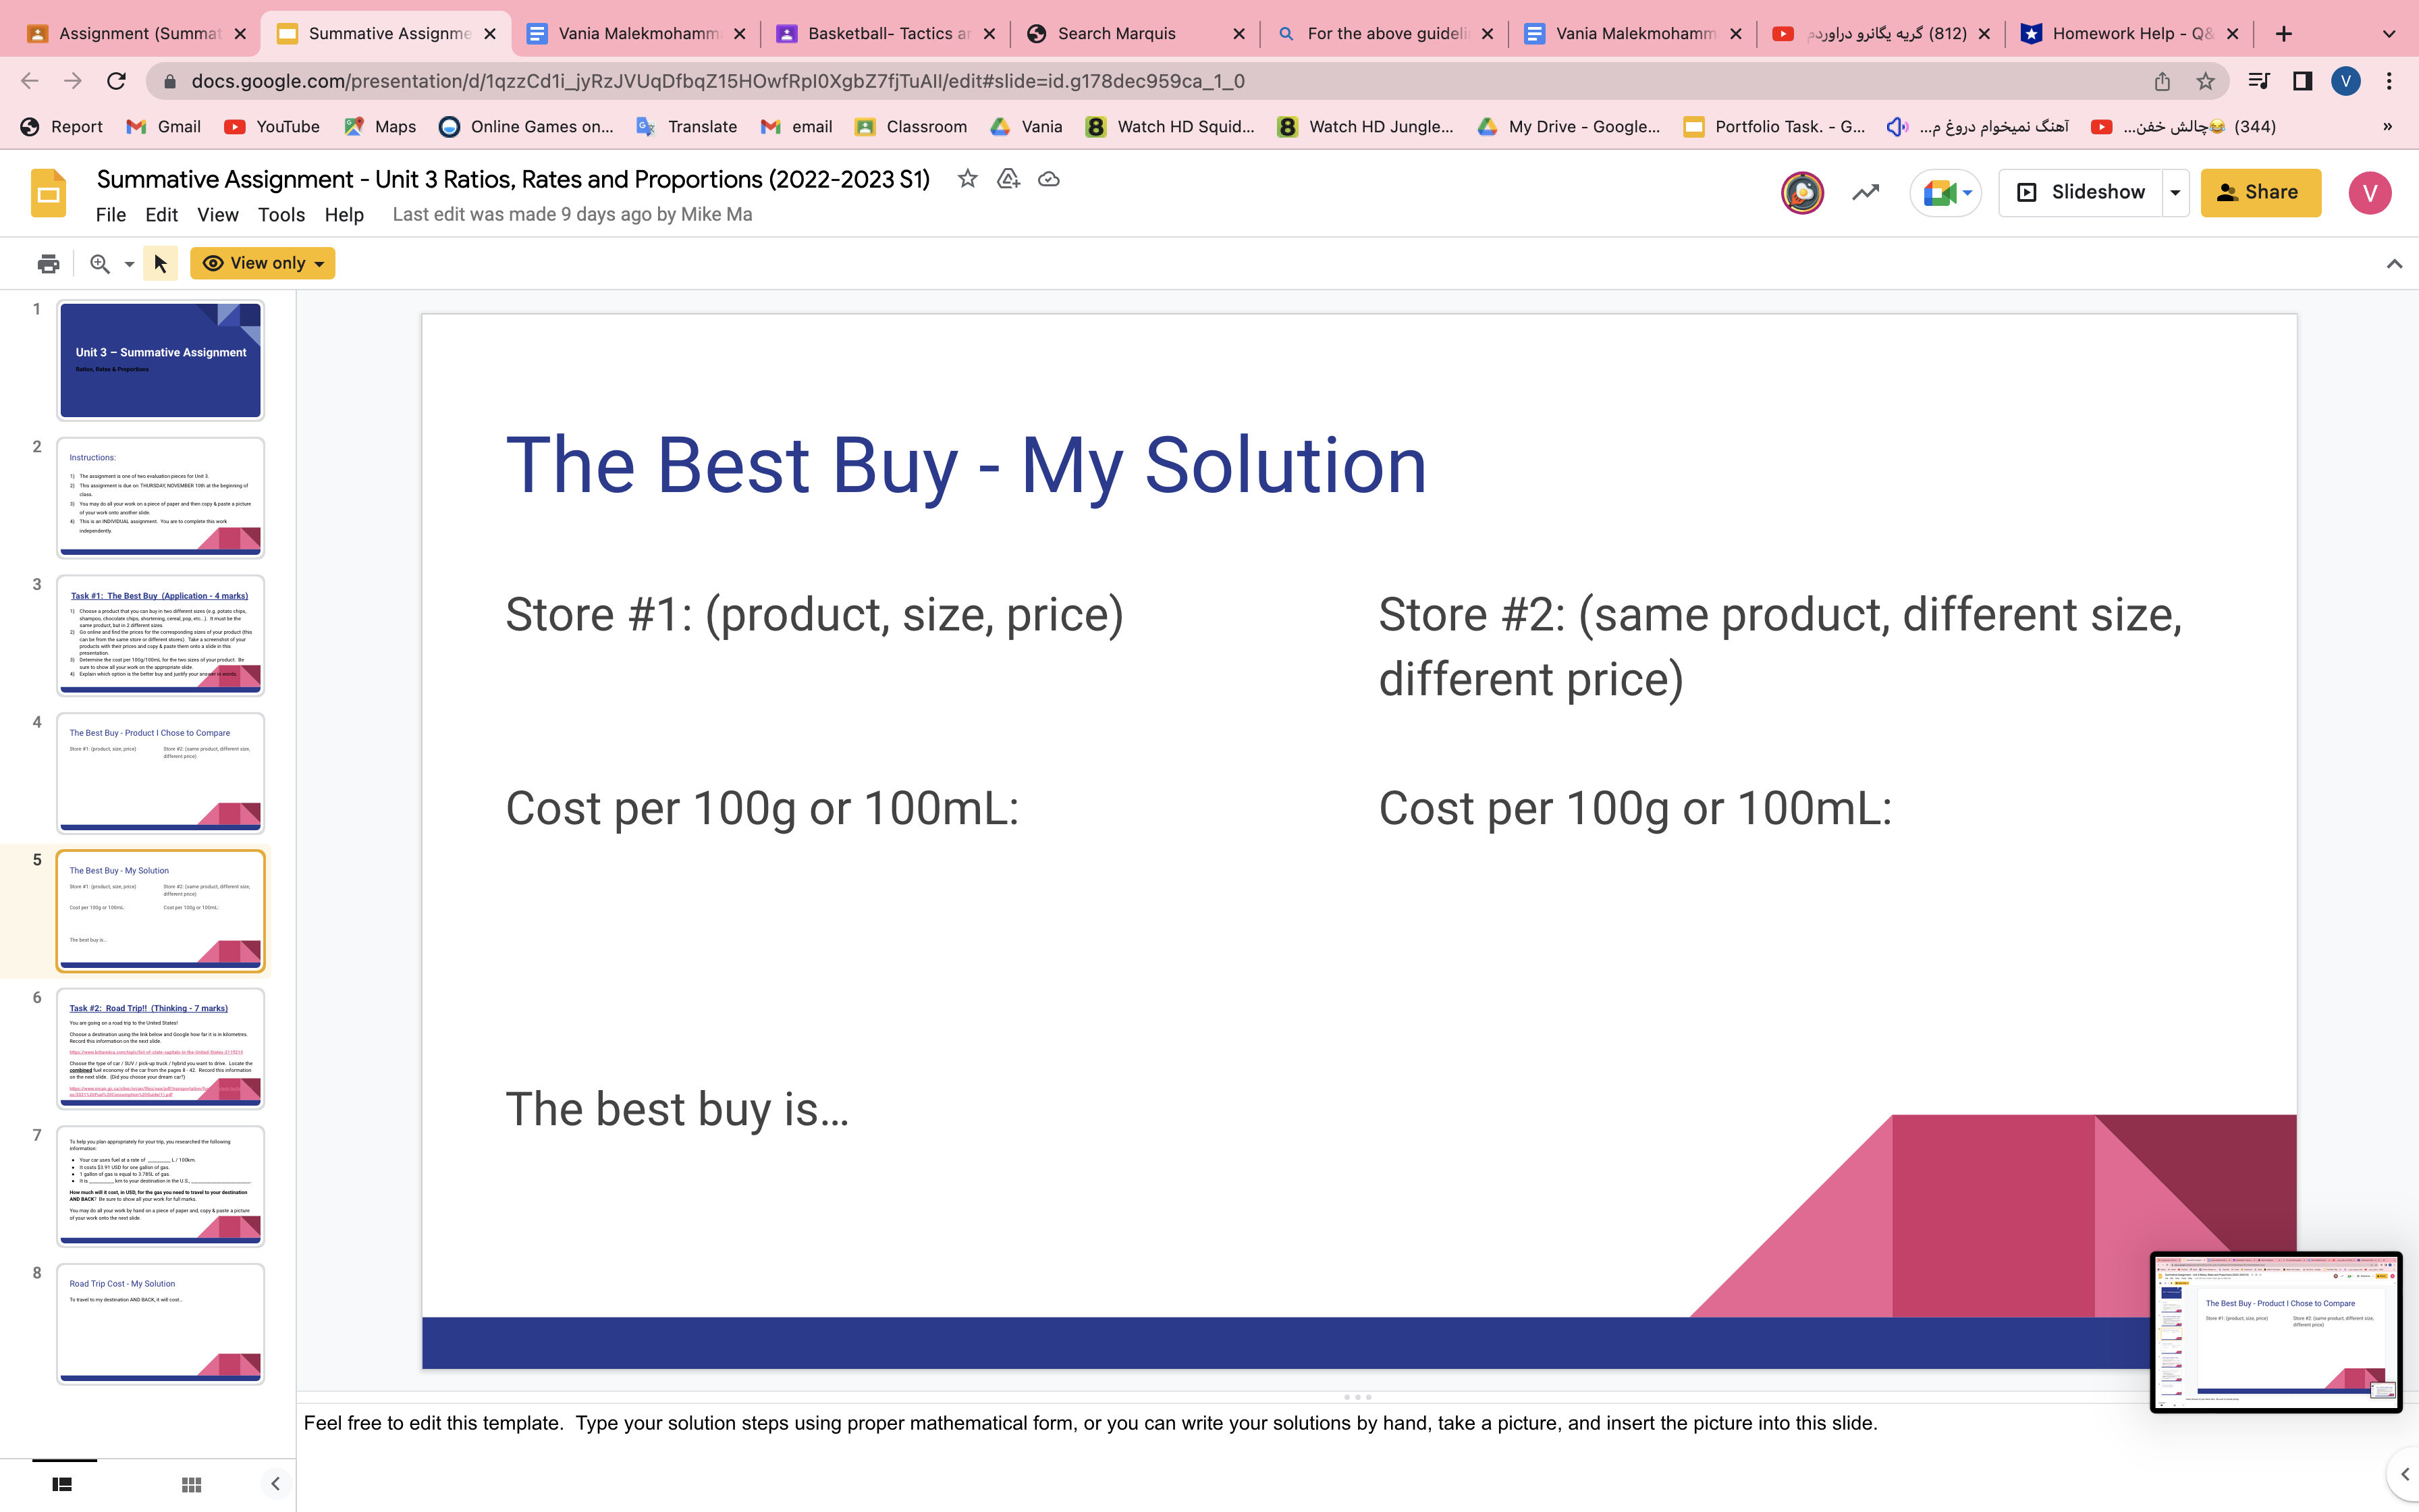
Task: Hide the menus with top-right chevron
Action: pos(2393,264)
